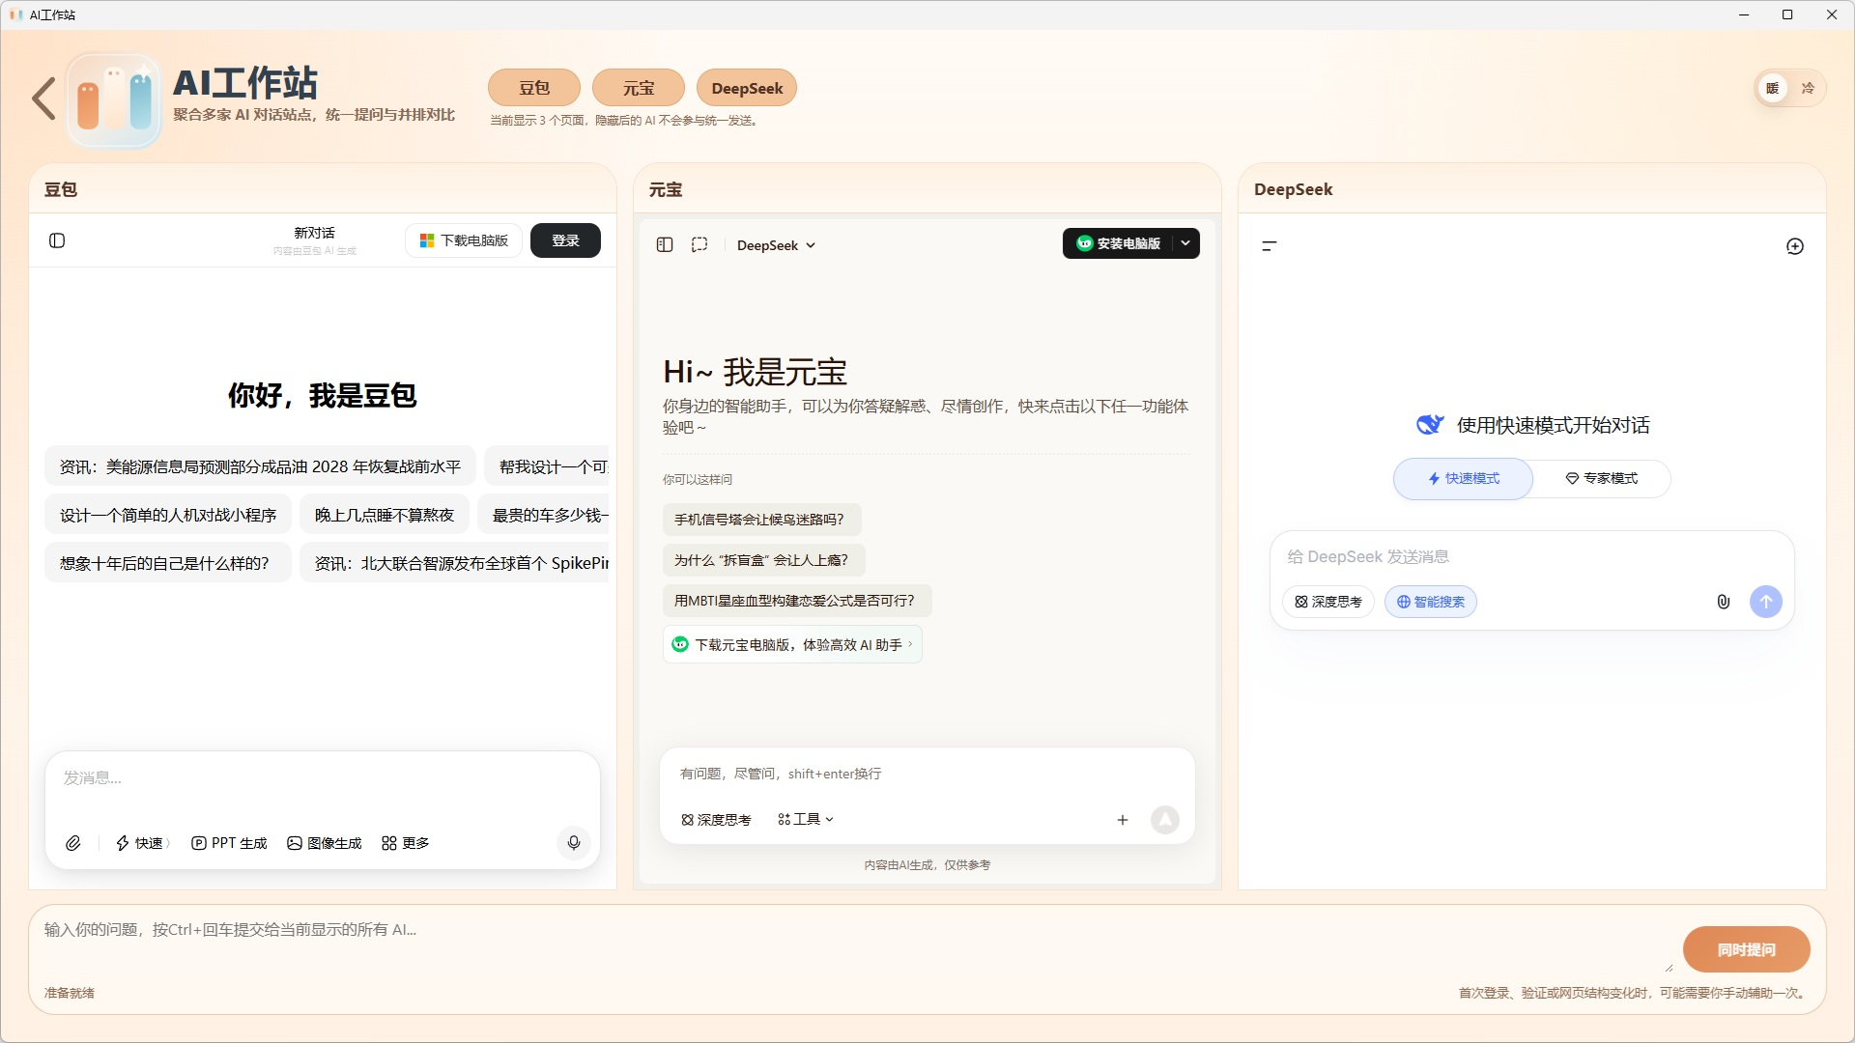Click 安装电脑版 button in Yuanbao
Screen dimensions: 1855x1043
click(x=1118, y=243)
